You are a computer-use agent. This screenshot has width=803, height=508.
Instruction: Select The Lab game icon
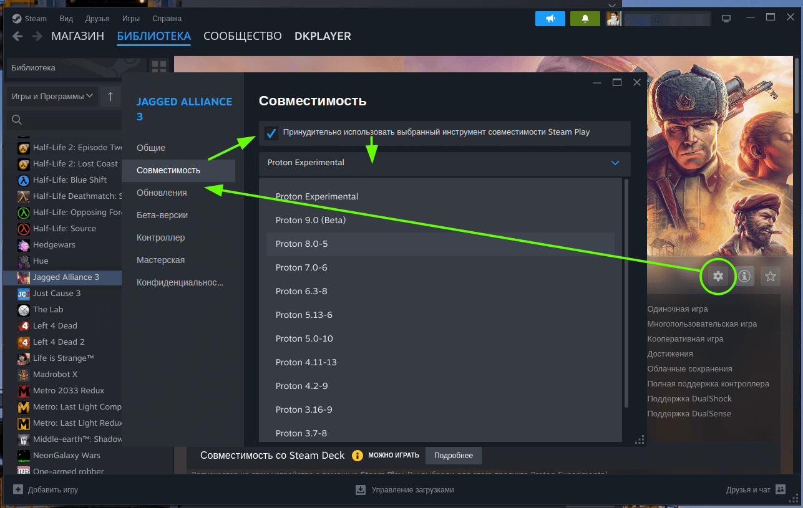(x=24, y=310)
